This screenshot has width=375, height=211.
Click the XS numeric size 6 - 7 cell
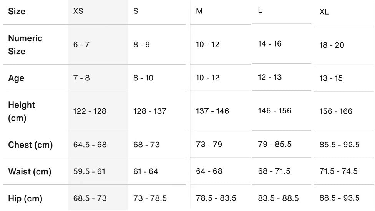(81, 45)
